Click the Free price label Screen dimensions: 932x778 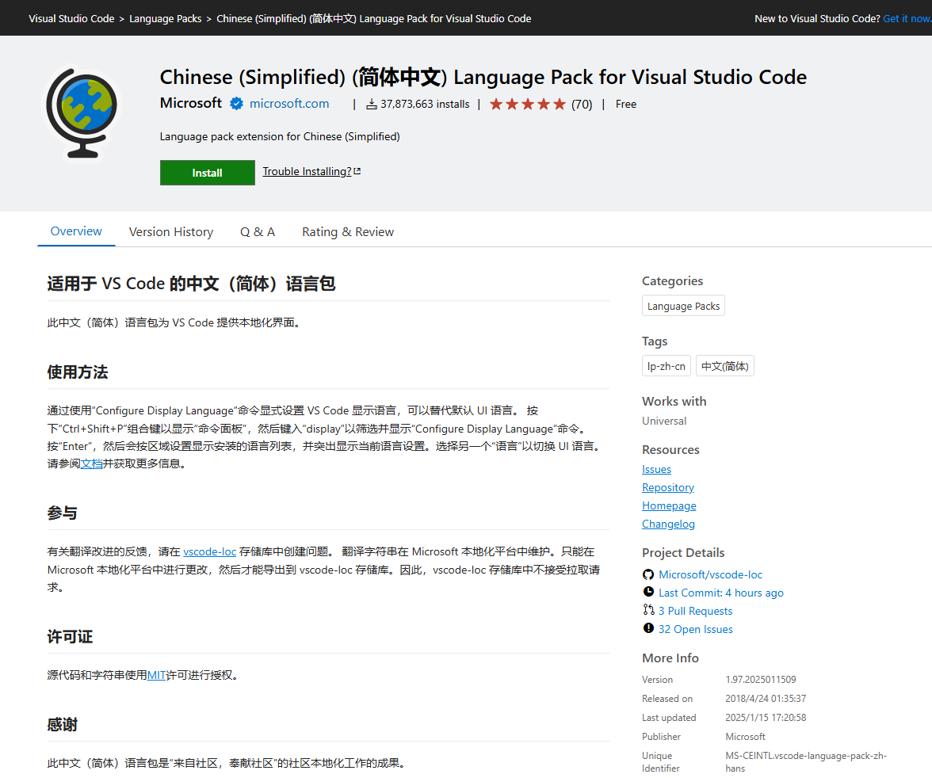click(626, 104)
